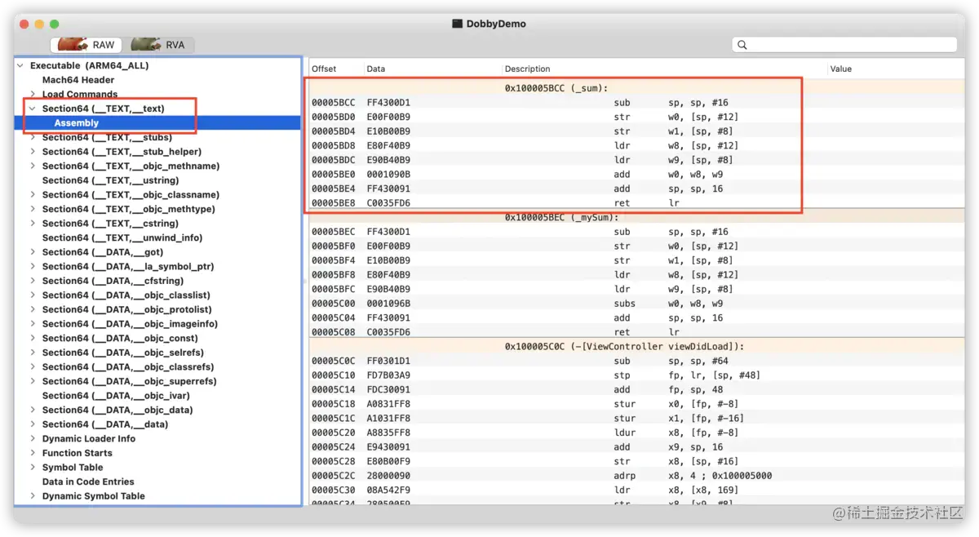979x537 pixels.
Task: Collapse the Executable (ARM64_ALL) node
Action: pyautogui.click(x=20, y=65)
